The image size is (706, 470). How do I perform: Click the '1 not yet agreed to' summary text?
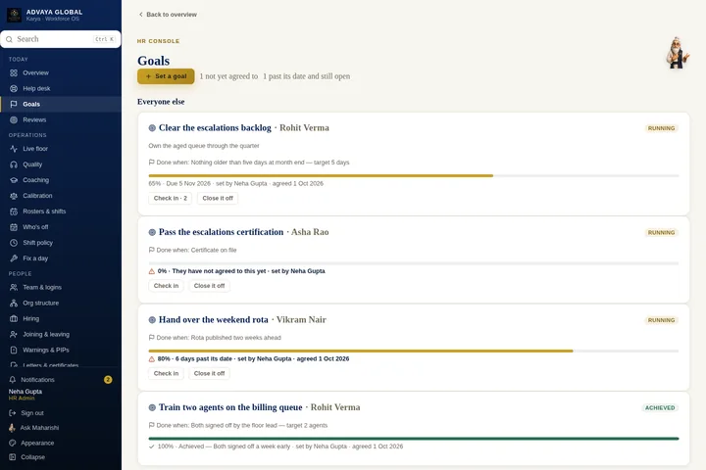pyautogui.click(x=228, y=76)
